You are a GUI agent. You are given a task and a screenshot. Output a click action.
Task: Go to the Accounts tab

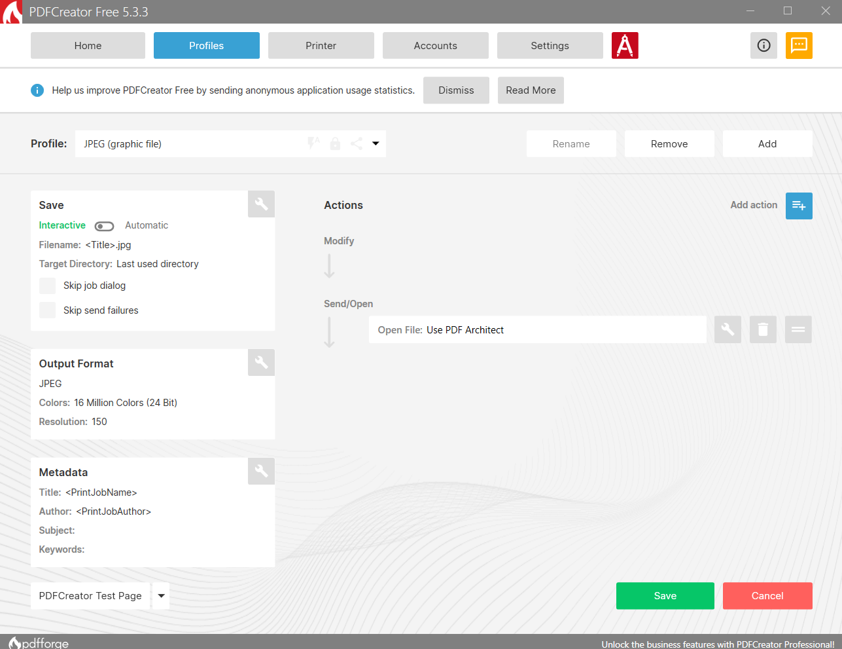click(x=435, y=45)
